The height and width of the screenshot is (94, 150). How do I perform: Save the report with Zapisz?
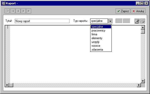(123, 11)
